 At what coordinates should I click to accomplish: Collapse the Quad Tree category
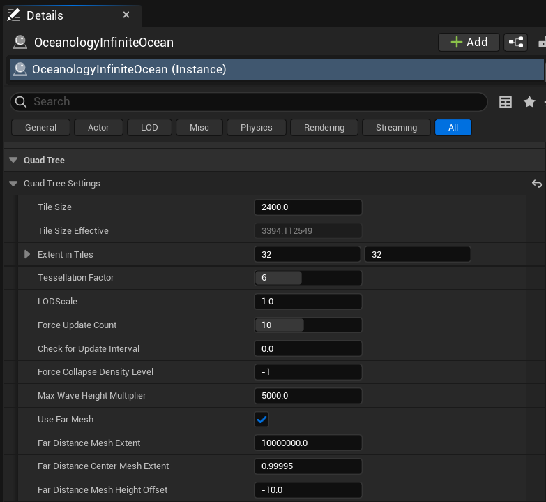coord(13,160)
